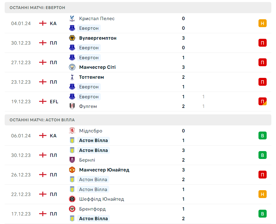
Task: Click the orange draw badge for 04.01.24
Action: pyautogui.click(x=262, y=23)
